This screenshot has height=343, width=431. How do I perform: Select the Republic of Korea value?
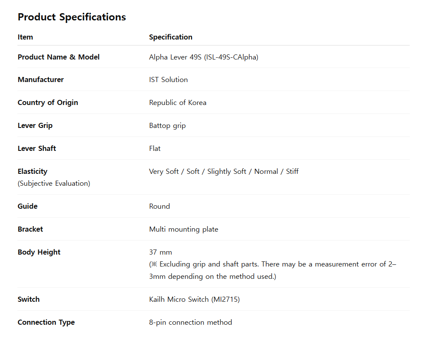(x=178, y=103)
